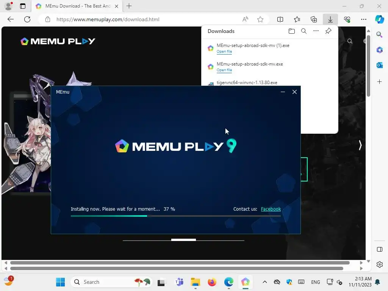Open Microsoft 365 sidebar icon
This screenshot has height=291, width=388.
pos(379,50)
